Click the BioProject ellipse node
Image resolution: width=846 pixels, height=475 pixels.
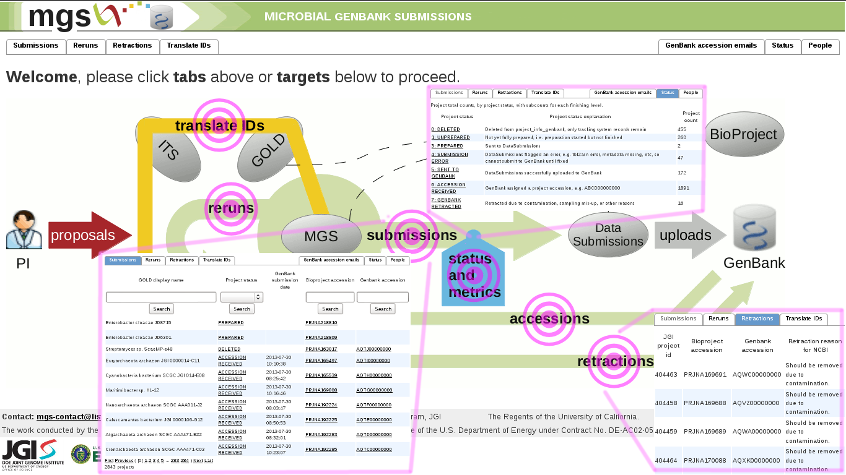pos(744,134)
